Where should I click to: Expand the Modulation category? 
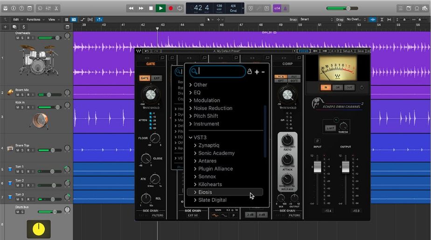click(204, 100)
